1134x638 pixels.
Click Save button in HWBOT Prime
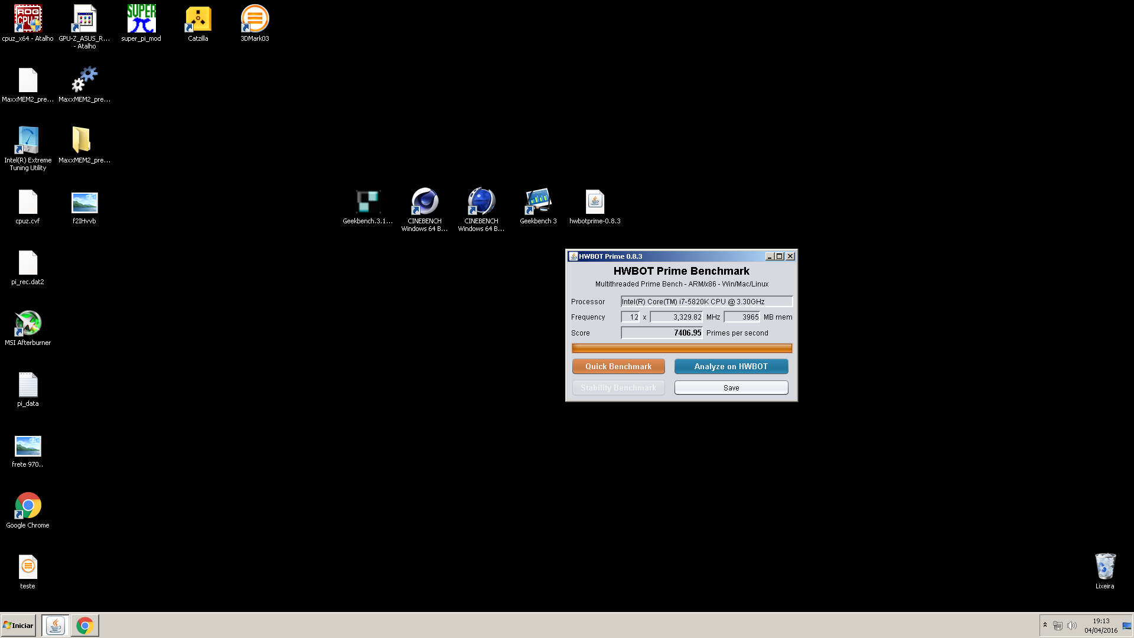(731, 388)
